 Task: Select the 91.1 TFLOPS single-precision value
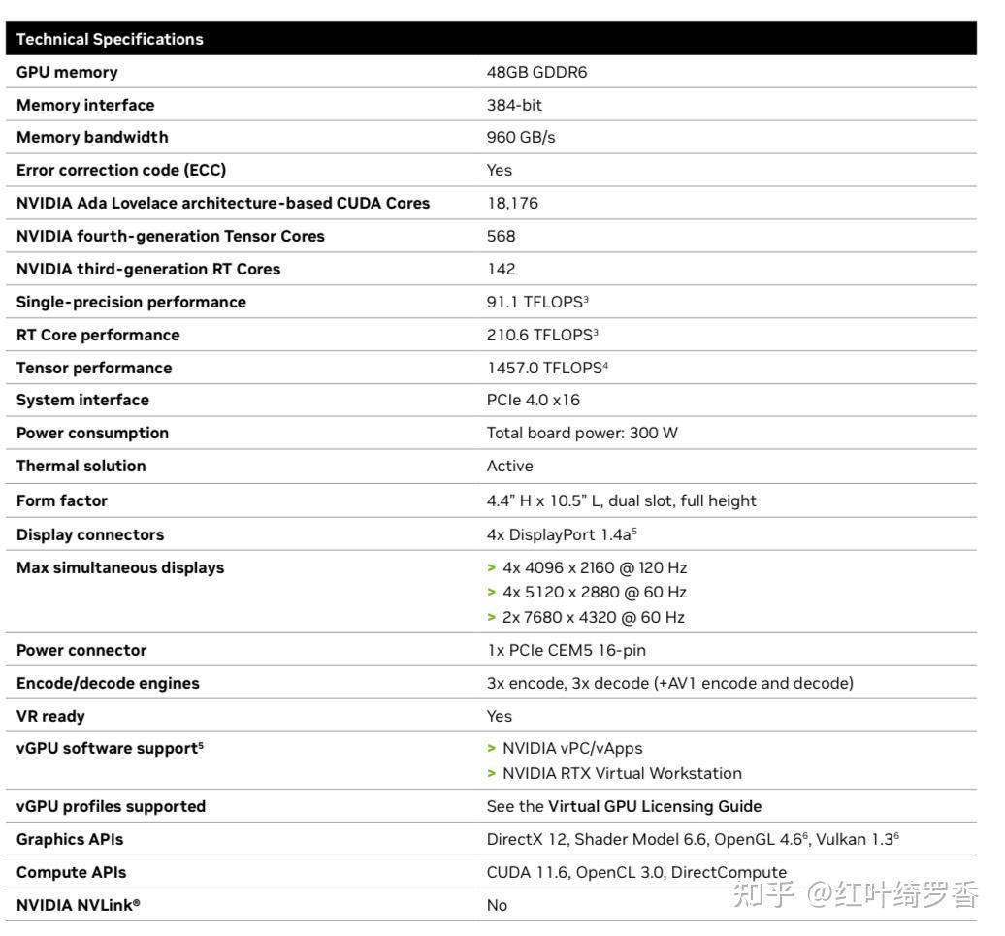click(537, 302)
